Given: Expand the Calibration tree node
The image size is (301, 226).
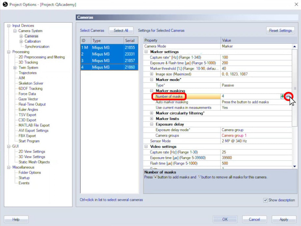Looking at the screenshot, I should click(21, 41).
